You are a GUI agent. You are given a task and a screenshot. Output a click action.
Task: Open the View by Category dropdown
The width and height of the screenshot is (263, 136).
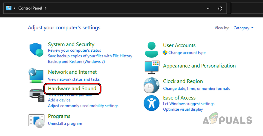243,28
